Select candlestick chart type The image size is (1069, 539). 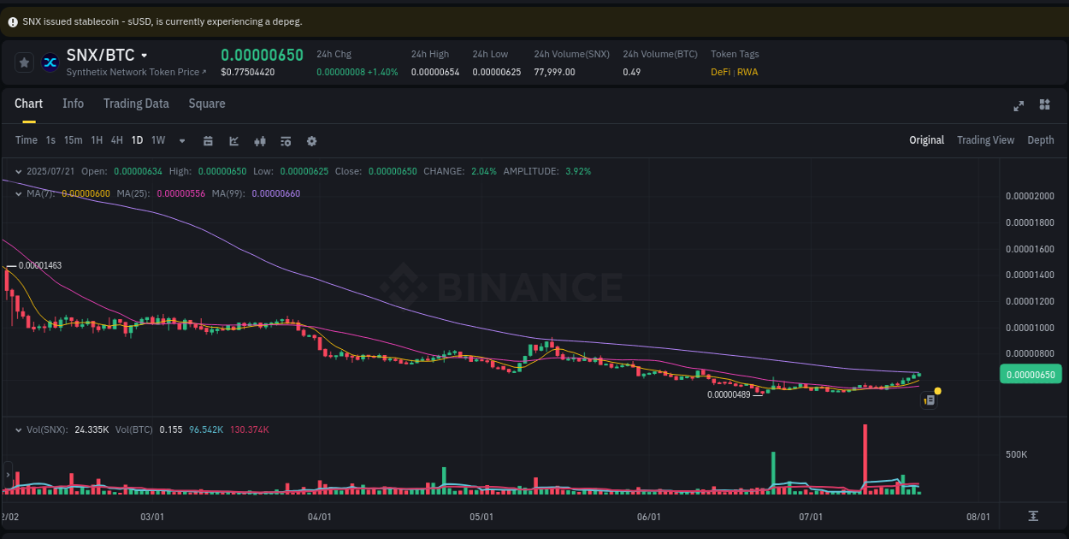click(x=259, y=140)
